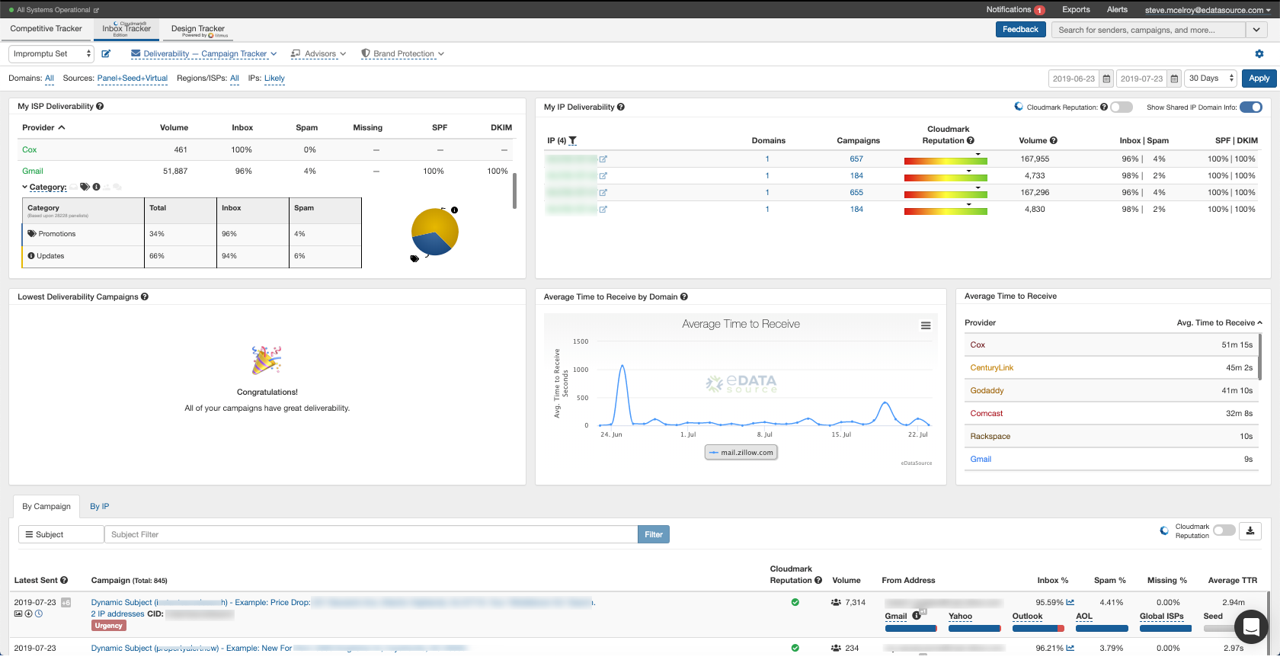Click Cloudmark reputation color bar in 657 row
1280x660 pixels.
pyautogui.click(x=946, y=161)
